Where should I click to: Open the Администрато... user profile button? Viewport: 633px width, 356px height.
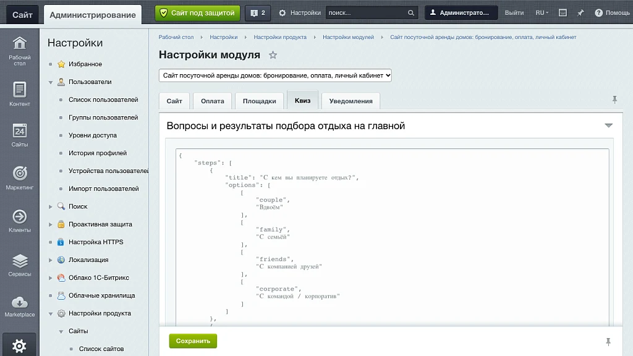(x=461, y=13)
